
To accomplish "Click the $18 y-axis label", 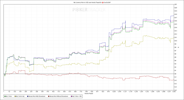I will point(176,14).
